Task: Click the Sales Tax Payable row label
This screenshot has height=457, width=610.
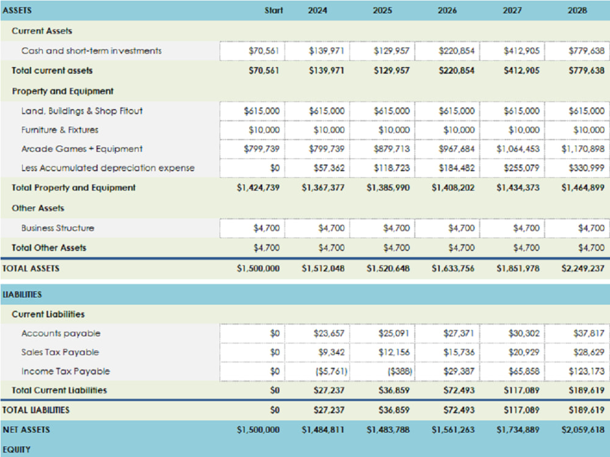Action: [x=60, y=352]
